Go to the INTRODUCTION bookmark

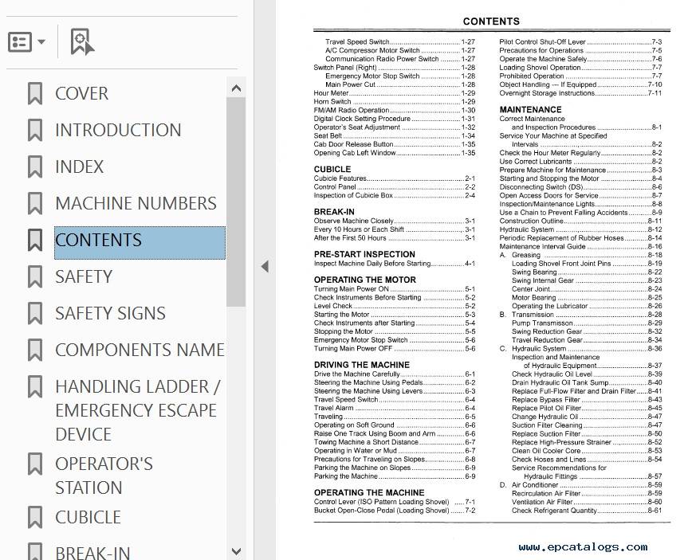[118, 131]
